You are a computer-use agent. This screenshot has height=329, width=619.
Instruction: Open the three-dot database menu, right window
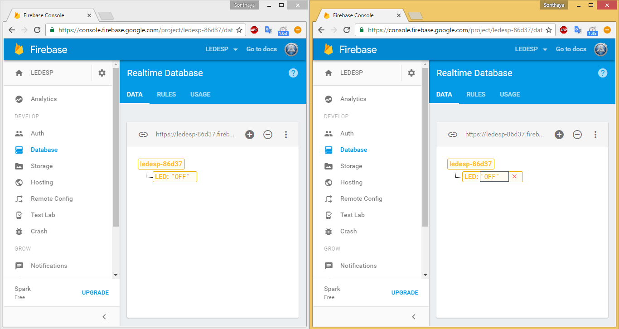(595, 135)
